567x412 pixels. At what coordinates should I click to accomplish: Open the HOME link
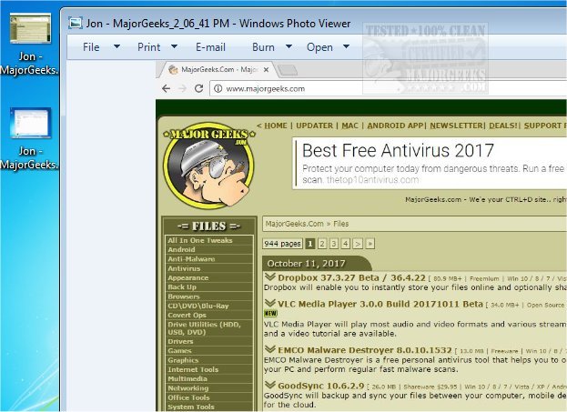[x=276, y=126]
